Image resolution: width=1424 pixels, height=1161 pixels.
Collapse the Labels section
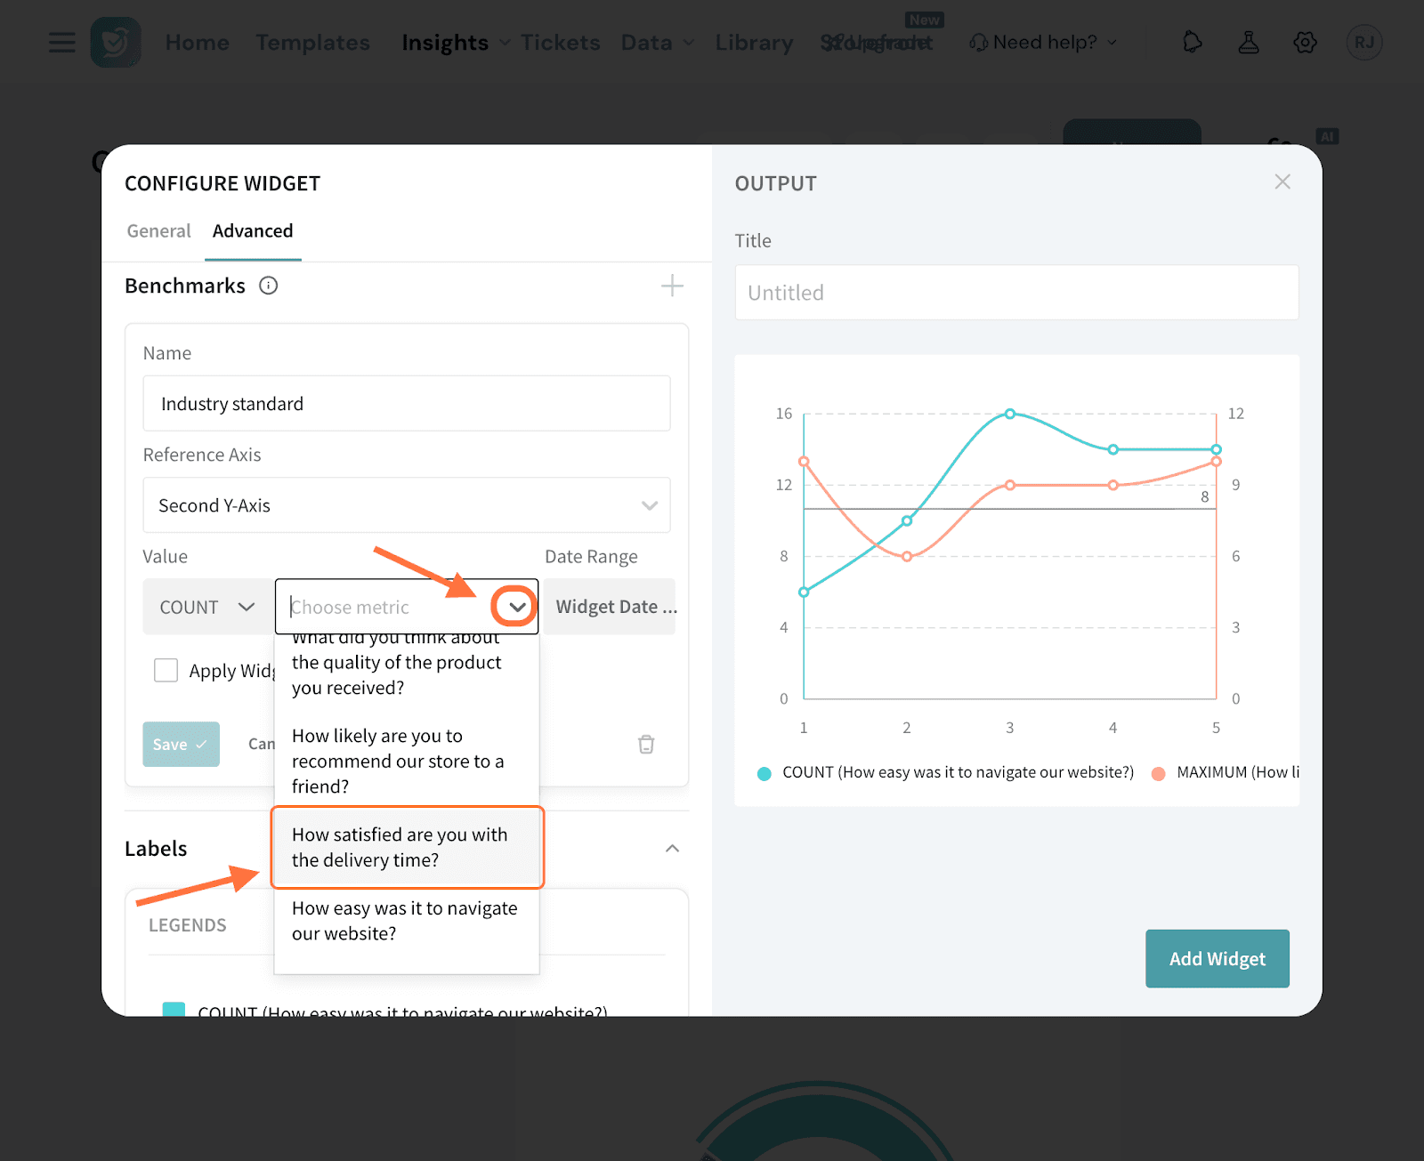click(x=672, y=849)
